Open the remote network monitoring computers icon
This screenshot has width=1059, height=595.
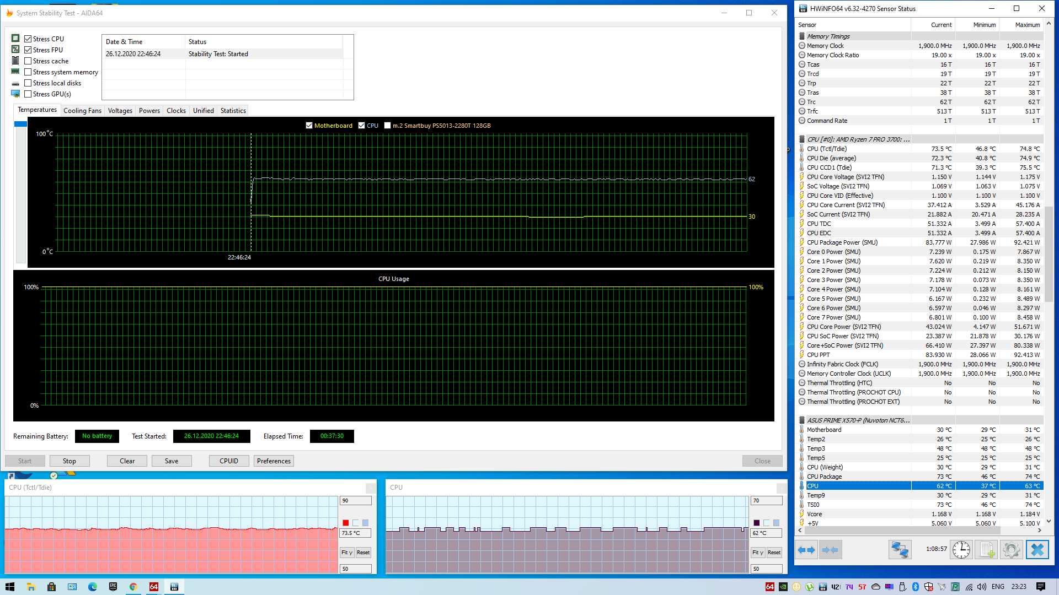coord(900,550)
